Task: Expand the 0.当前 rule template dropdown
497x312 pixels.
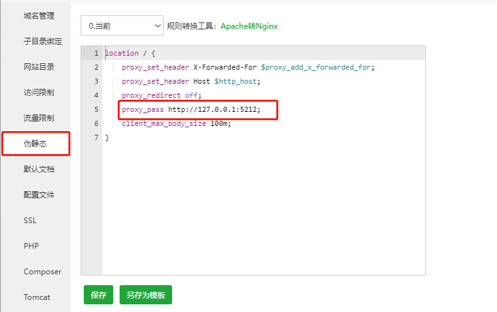Action: click(122, 26)
